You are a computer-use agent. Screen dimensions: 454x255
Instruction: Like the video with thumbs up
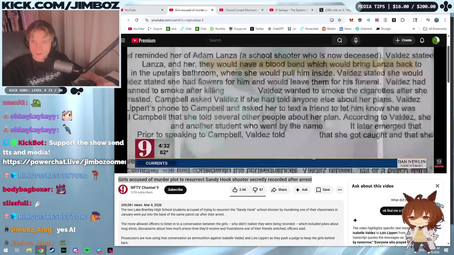(x=239, y=190)
